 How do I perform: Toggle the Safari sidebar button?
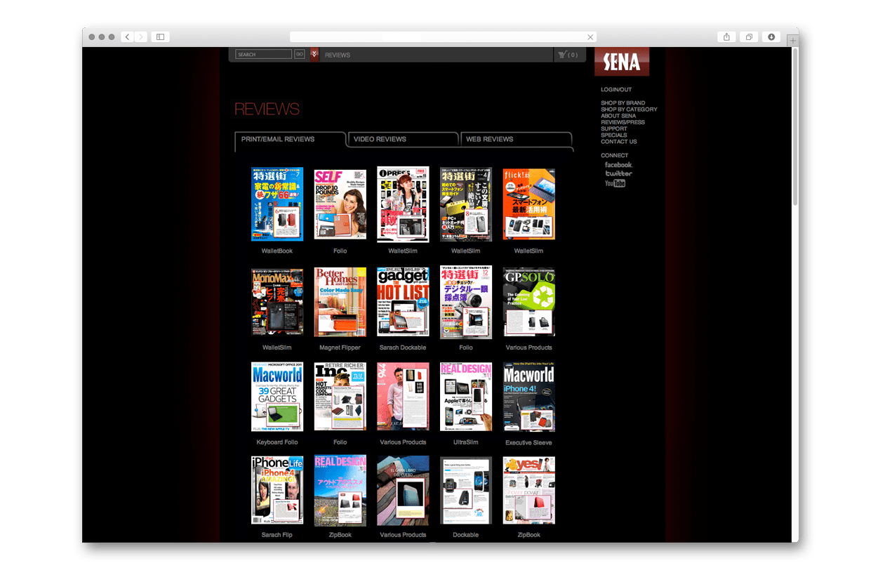click(160, 37)
